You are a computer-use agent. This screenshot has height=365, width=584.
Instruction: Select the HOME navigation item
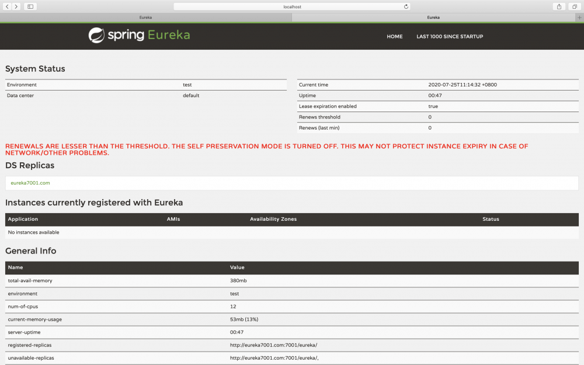tap(395, 36)
